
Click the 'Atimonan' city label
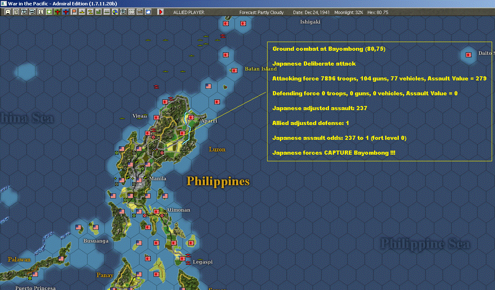178,210
